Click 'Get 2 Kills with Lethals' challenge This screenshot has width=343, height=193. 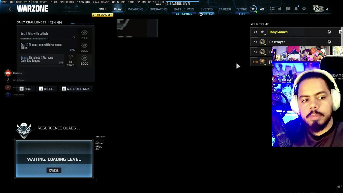coord(35,34)
